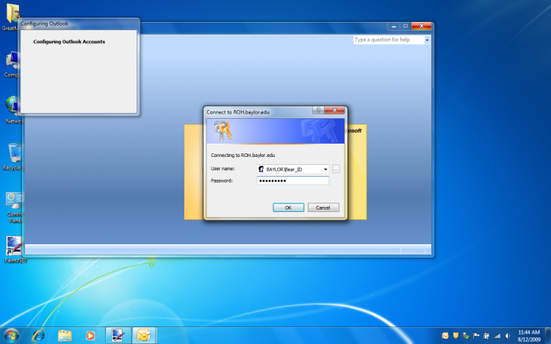551x344 pixels.
Task: Cancel the Connect to ROH.baylor.edu dialog
Action: click(x=323, y=208)
